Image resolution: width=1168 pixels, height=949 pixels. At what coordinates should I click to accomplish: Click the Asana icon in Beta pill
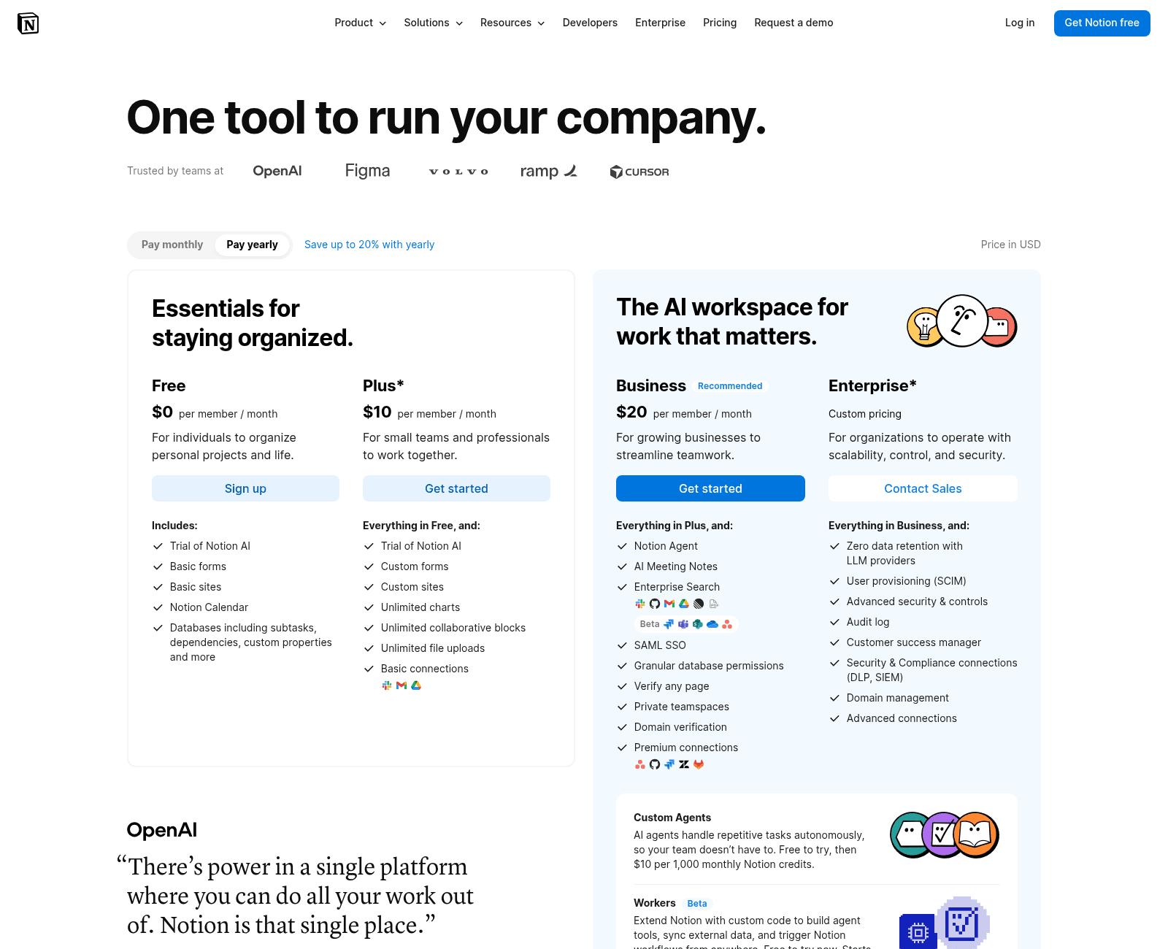tap(727, 624)
